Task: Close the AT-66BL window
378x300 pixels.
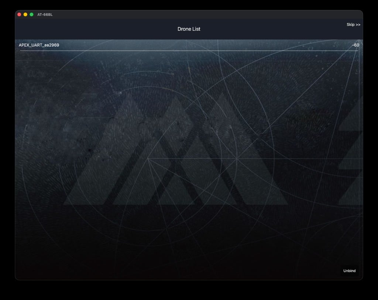Action: point(19,14)
